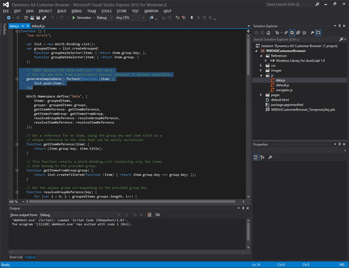Click the Save All toolbar icon
Viewport: 349px width, 268px height.
pyautogui.click(x=44, y=17)
